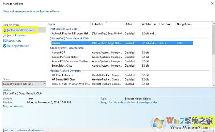Click the Search Providers magnifier icon

pos(5,35)
